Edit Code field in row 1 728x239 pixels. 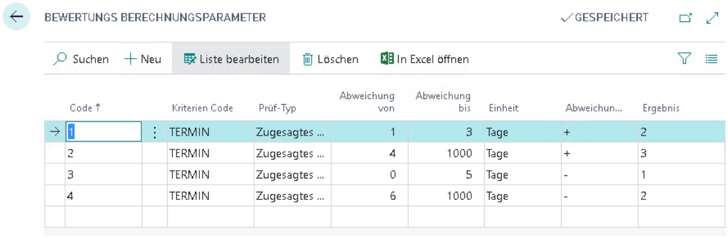pyautogui.click(x=103, y=132)
